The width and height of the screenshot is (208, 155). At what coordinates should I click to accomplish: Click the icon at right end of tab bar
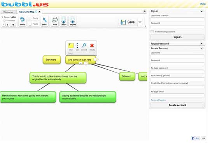[x=145, y=11]
